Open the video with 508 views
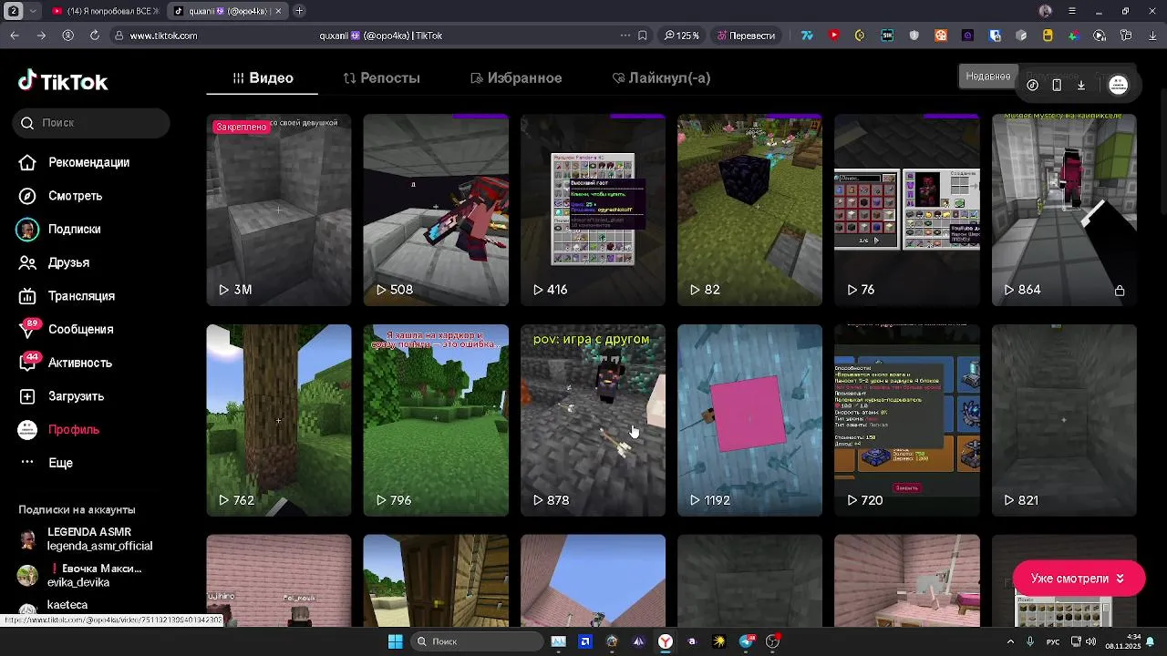Screen dimensions: 1167x656 436,210
